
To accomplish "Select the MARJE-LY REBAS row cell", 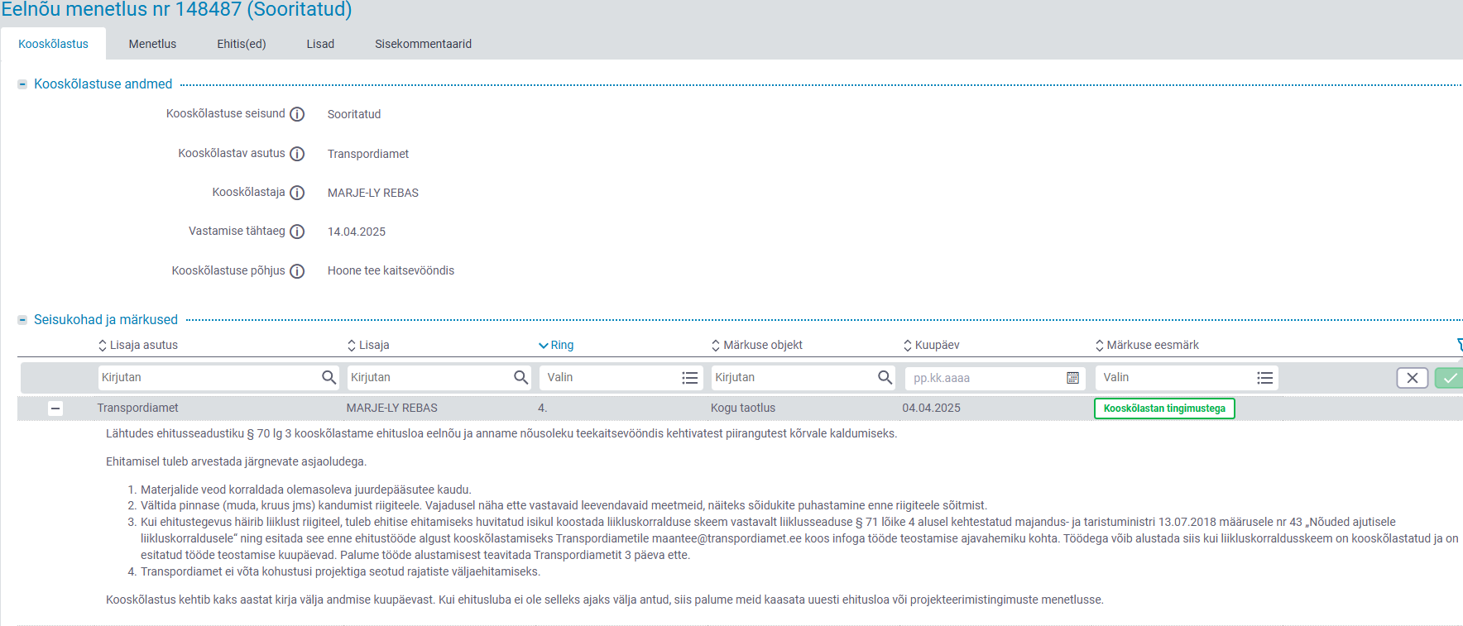I will [391, 408].
